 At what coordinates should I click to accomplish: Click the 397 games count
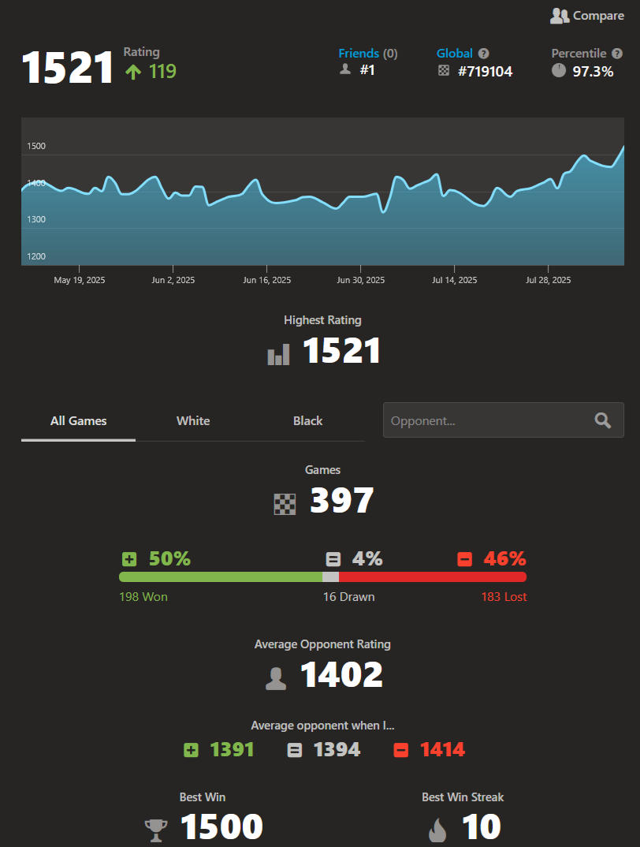(x=341, y=500)
